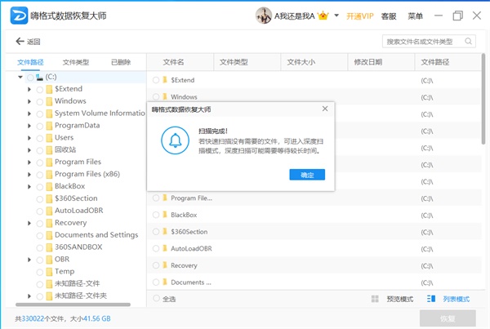The height and width of the screenshot is (329, 490).
Task: Switch to 已删除 tab
Action: [x=121, y=62]
